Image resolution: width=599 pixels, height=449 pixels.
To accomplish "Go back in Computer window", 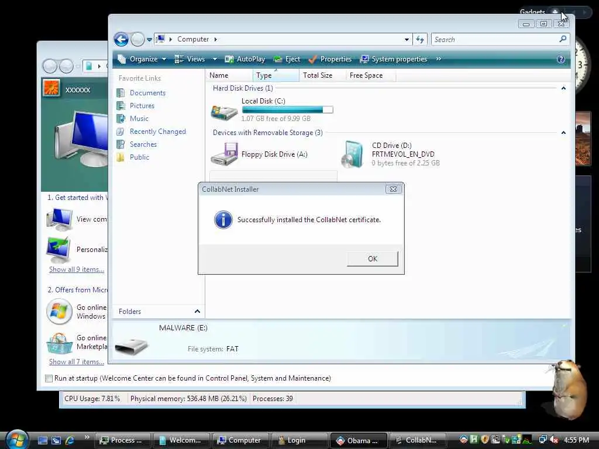I will 121,39.
